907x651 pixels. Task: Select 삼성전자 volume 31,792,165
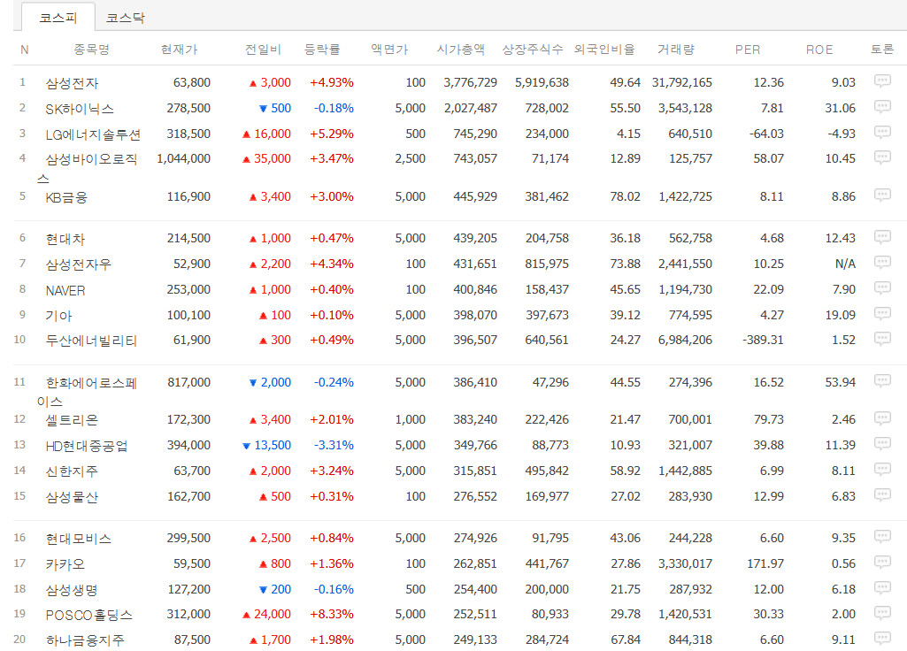(x=682, y=82)
